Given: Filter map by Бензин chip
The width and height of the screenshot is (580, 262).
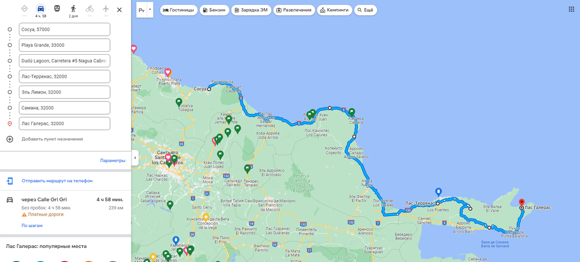Looking at the screenshot, I should [214, 10].
